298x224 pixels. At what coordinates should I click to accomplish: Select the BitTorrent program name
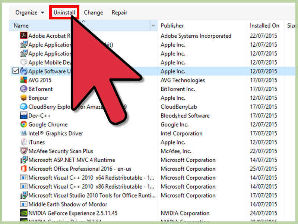(40, 89)
